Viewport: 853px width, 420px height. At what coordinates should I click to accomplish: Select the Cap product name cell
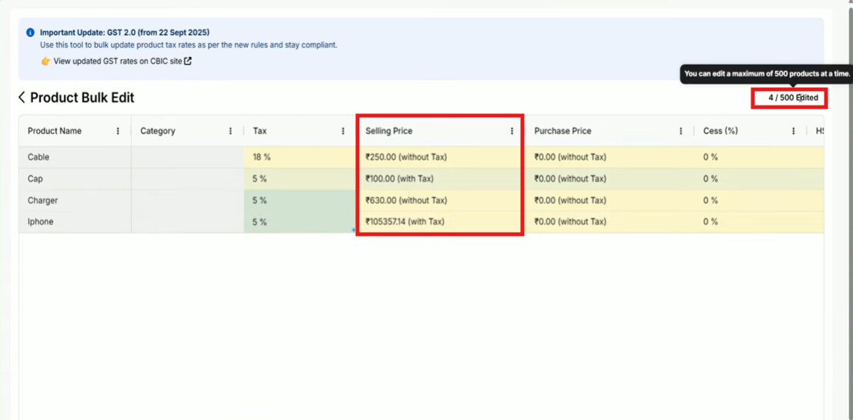point(75,179)
